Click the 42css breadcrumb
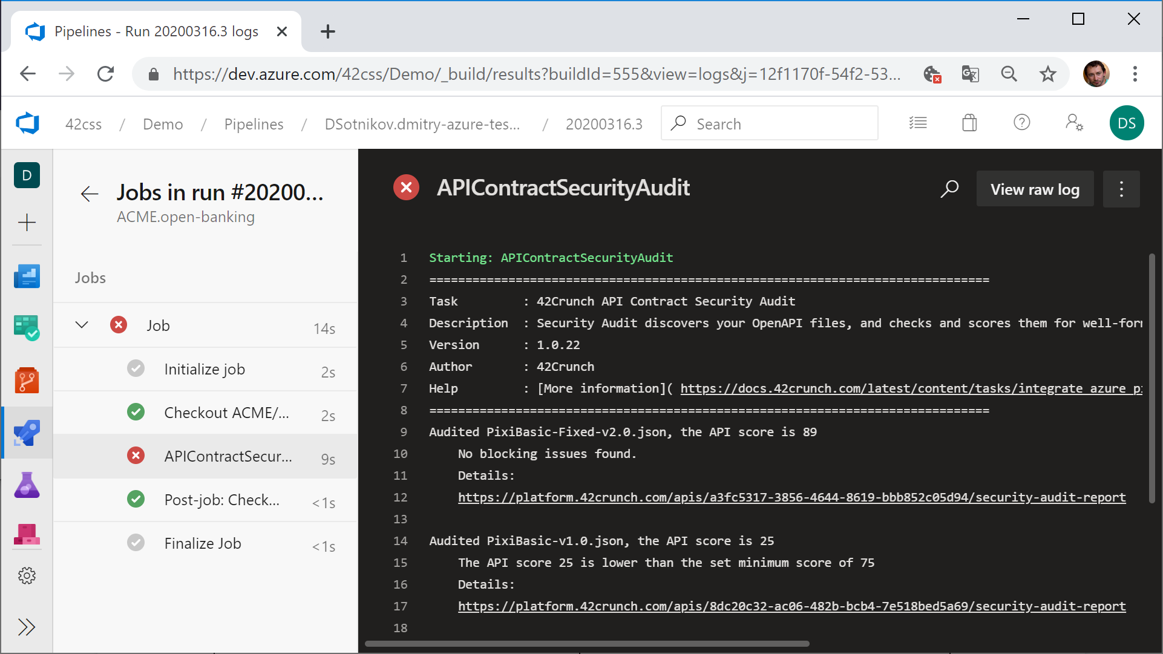Screen dimensions: 1163x654 84,124
